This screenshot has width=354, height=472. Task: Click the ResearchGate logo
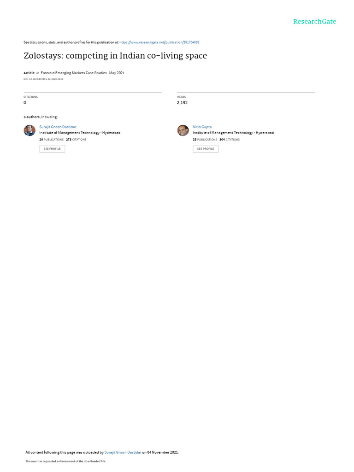314,21
